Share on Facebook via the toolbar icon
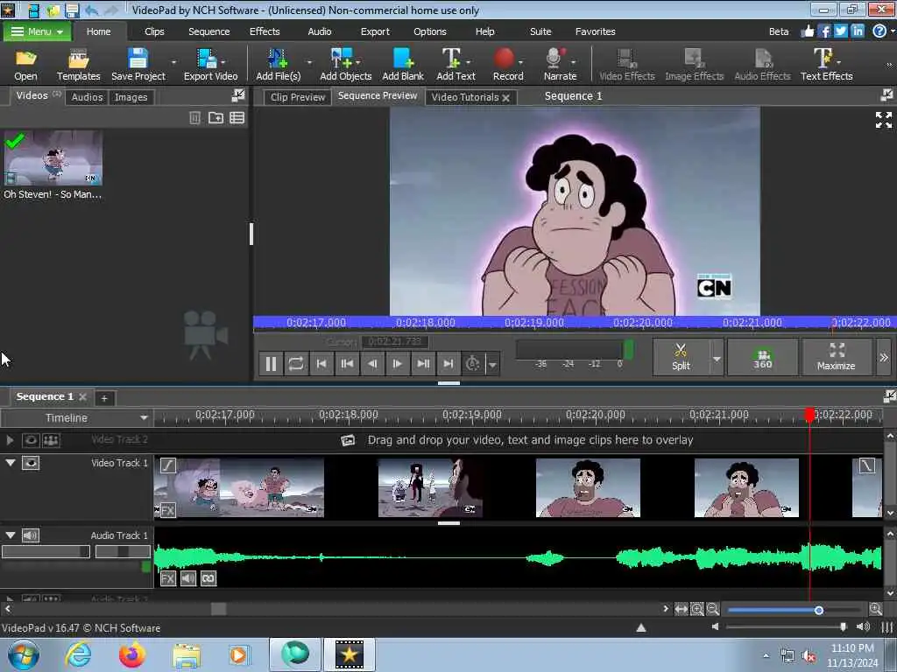Viewport: 897px width, 672px height. (823, 31)
